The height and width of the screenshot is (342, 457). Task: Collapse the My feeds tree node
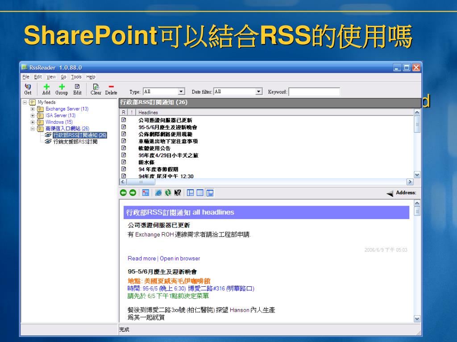pos(25,102)
